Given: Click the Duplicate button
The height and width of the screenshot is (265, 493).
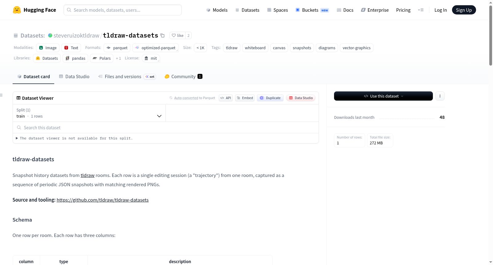Looking at the screenshot, I should tap(270, 98).
